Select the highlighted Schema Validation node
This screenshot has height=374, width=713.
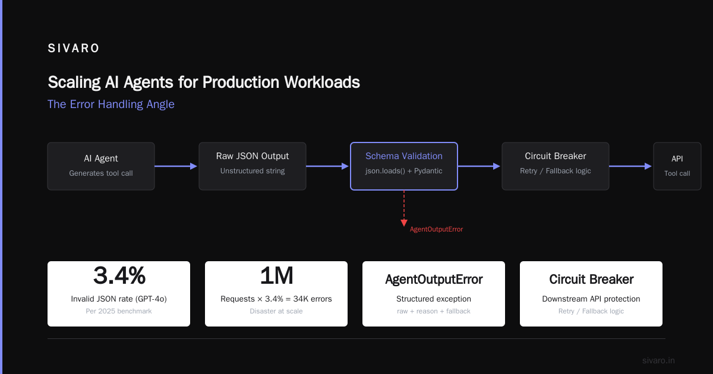tap(404, 166)
